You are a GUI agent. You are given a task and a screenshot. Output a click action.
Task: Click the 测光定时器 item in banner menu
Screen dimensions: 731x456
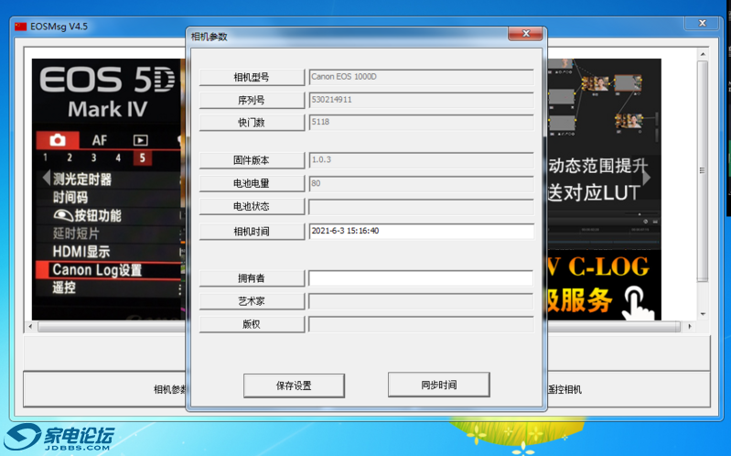(x=82, y=179)
